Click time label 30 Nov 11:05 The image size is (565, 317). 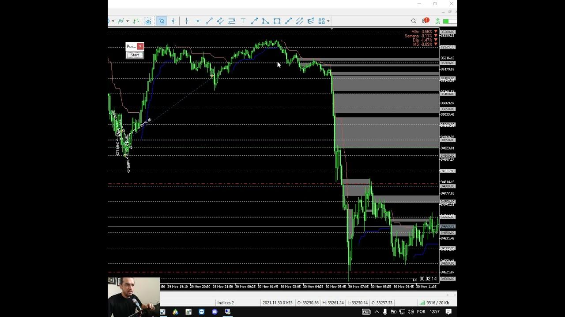click(426, 287)
